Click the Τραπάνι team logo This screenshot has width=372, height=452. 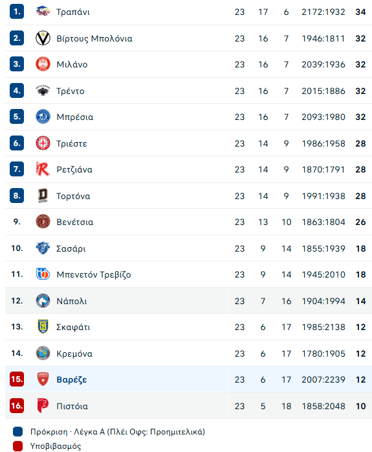(x=43, y=12)
